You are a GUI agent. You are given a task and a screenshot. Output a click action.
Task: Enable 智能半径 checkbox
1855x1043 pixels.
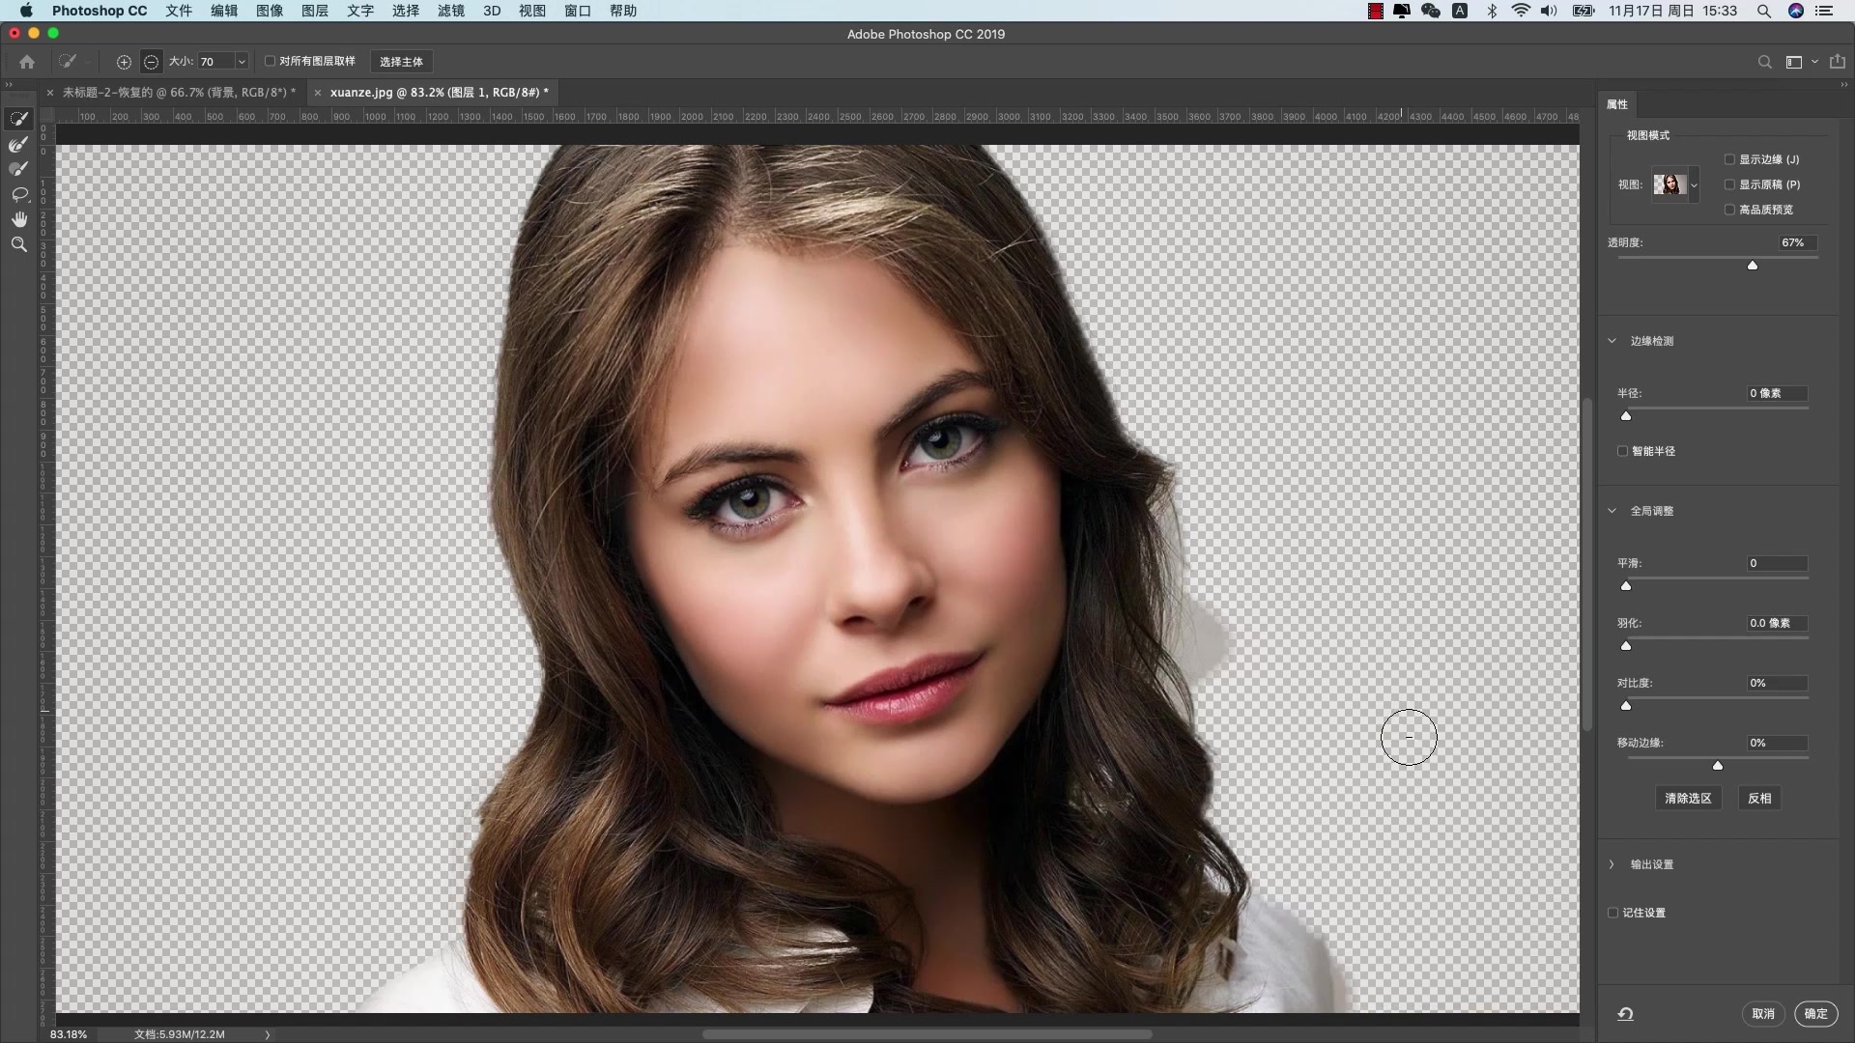point(1622,451)
